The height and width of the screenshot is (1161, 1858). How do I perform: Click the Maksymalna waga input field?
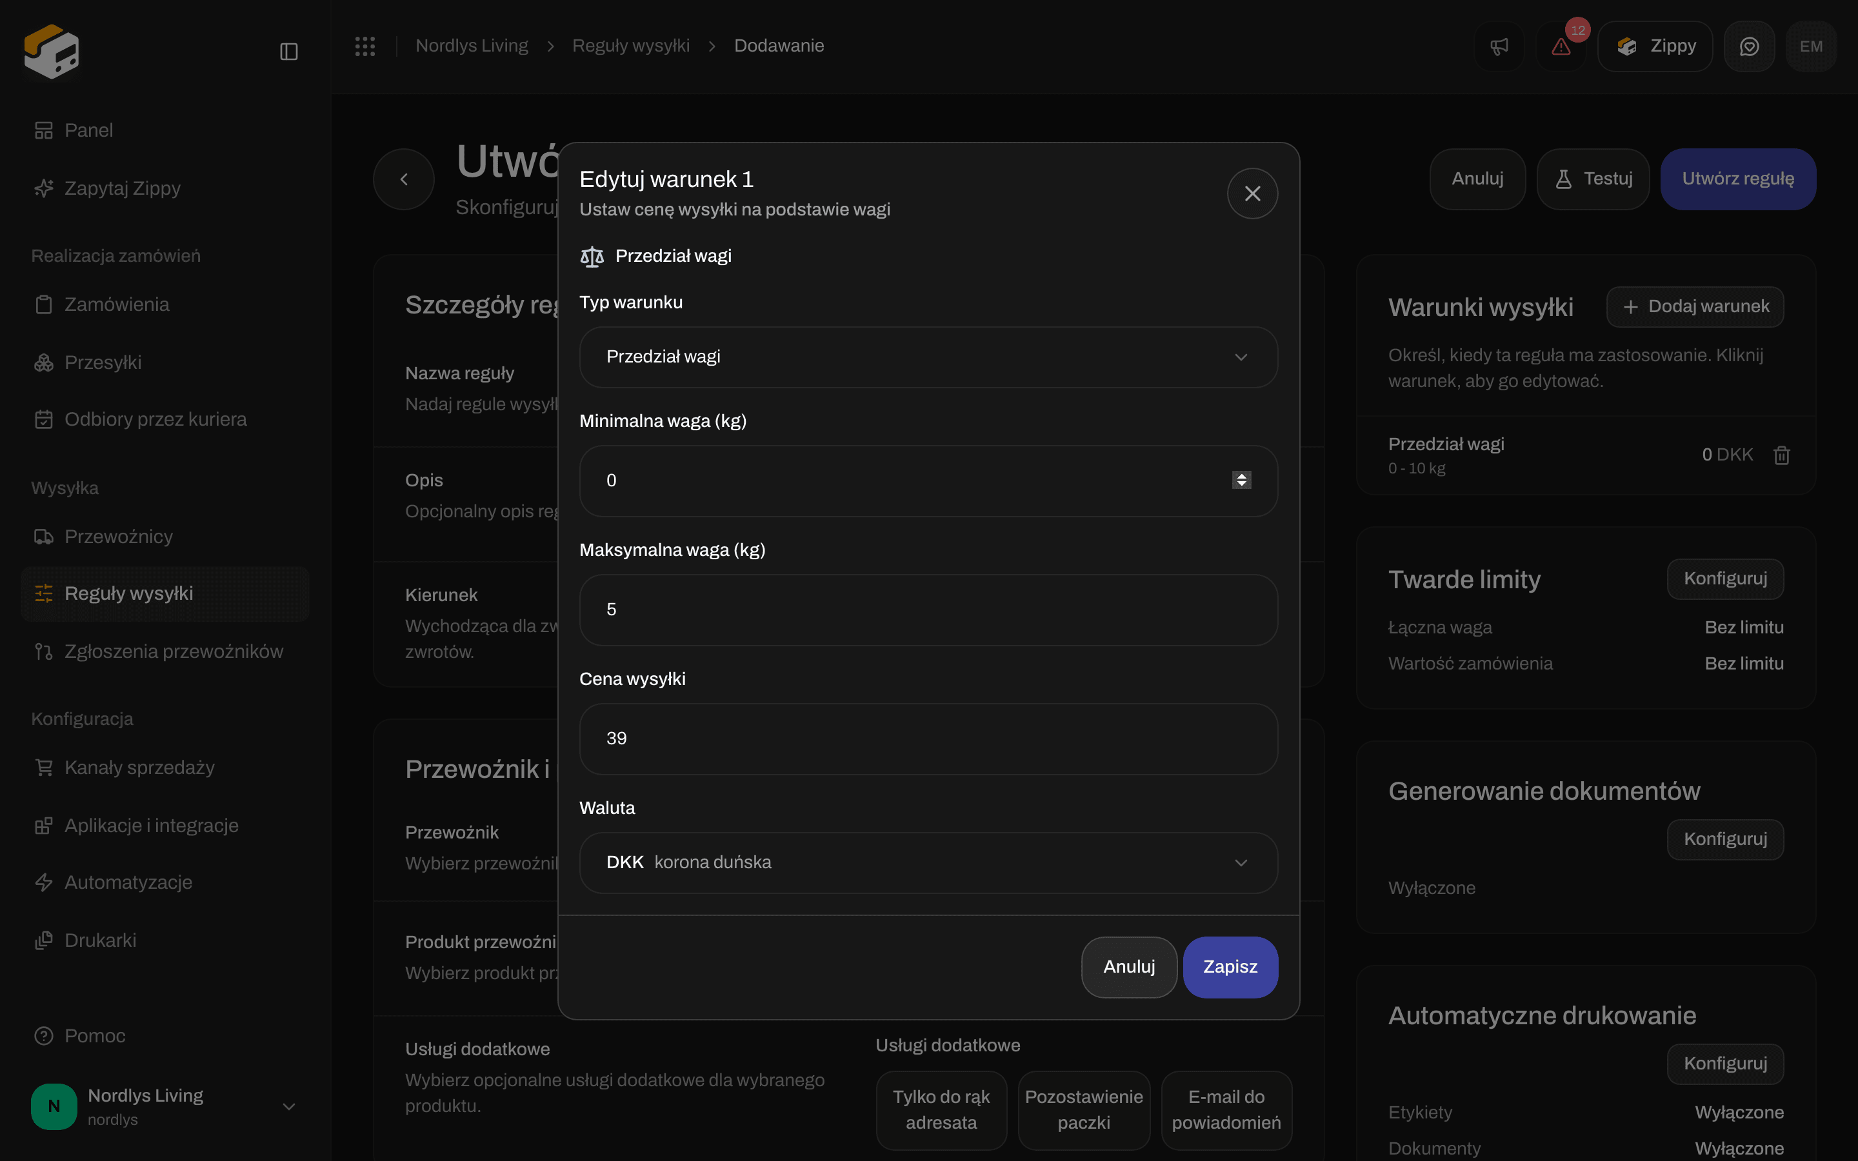[x=928, y=610]
